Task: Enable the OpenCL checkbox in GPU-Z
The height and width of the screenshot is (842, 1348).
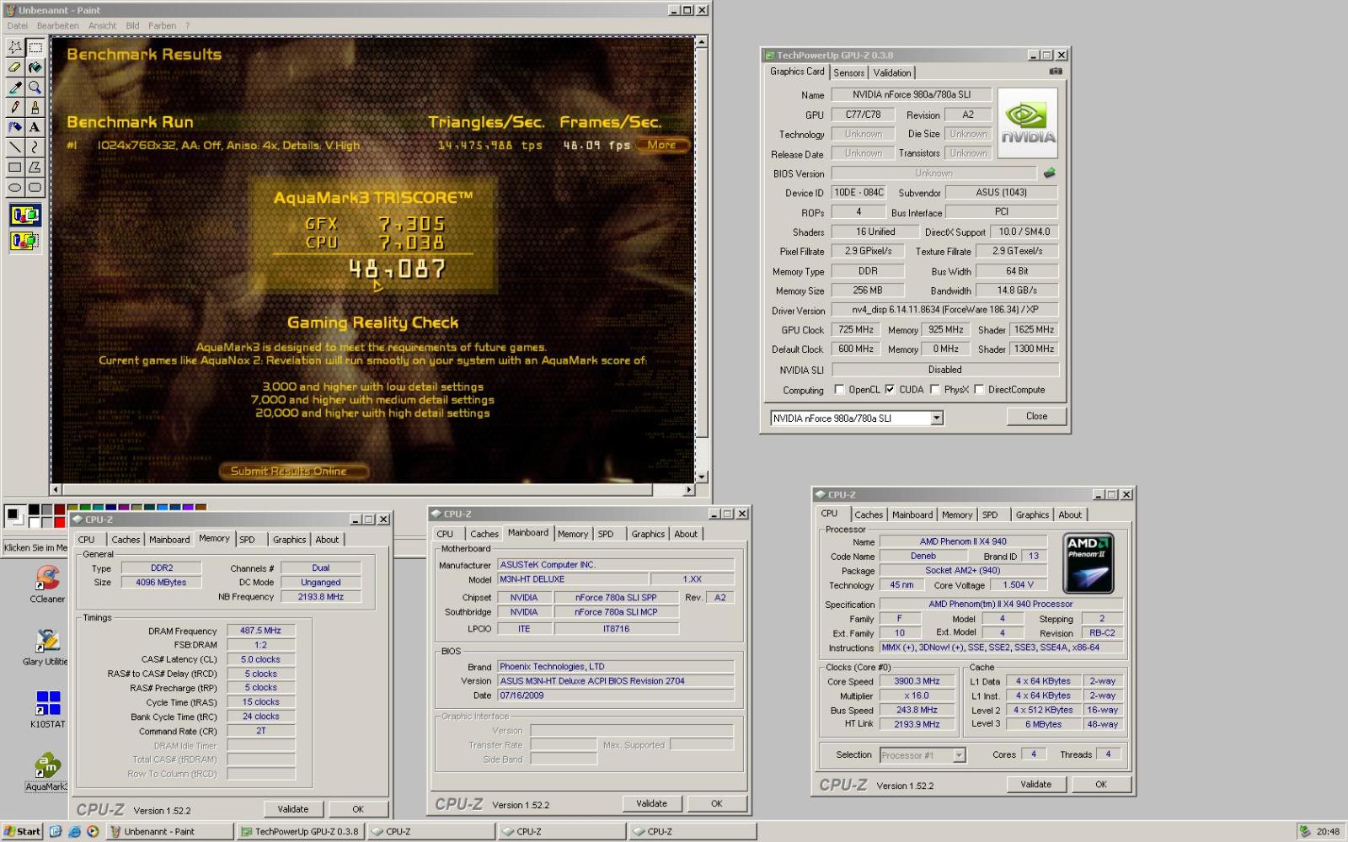Action: pyautogui.click(x=839, y=389)
